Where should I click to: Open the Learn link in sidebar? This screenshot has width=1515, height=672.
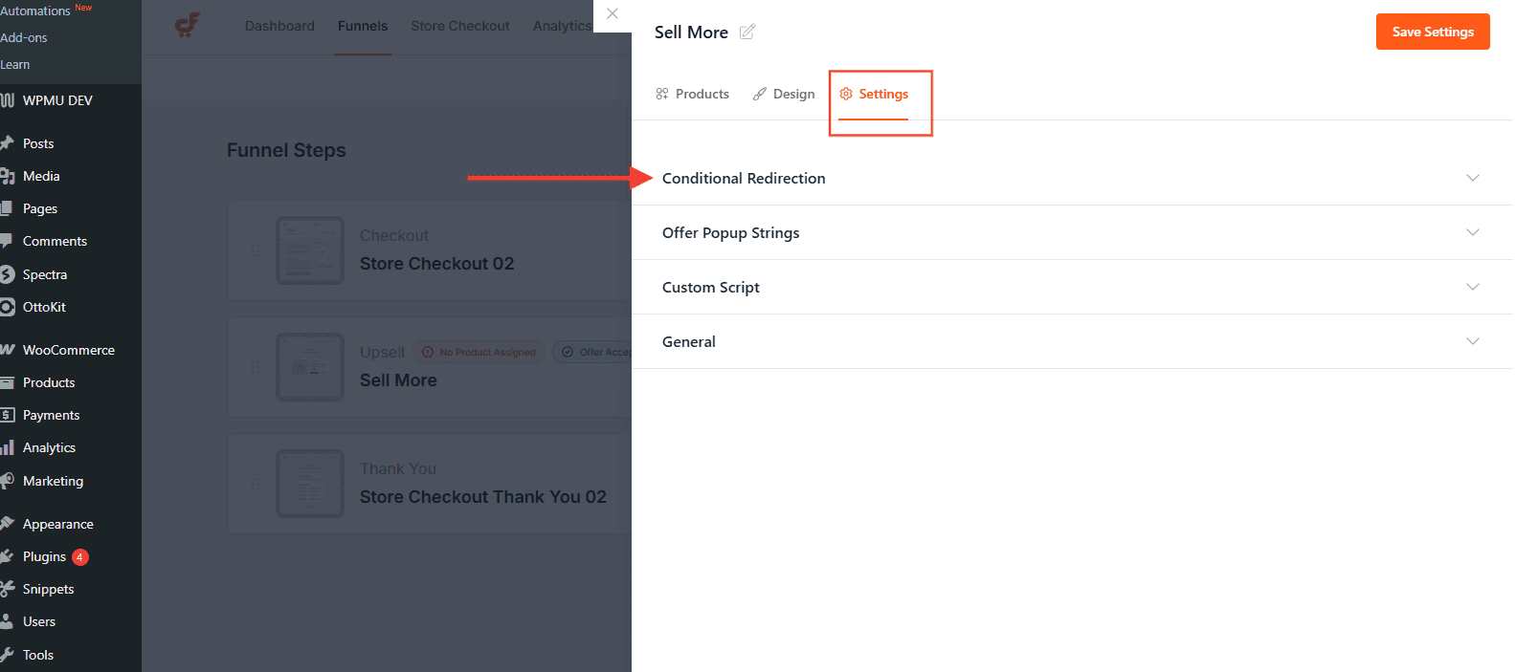pyautogui.click(x=15, y=64)
